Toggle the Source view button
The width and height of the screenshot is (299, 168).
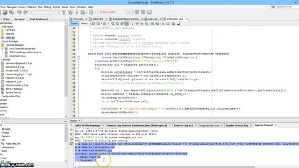[74, 24]
